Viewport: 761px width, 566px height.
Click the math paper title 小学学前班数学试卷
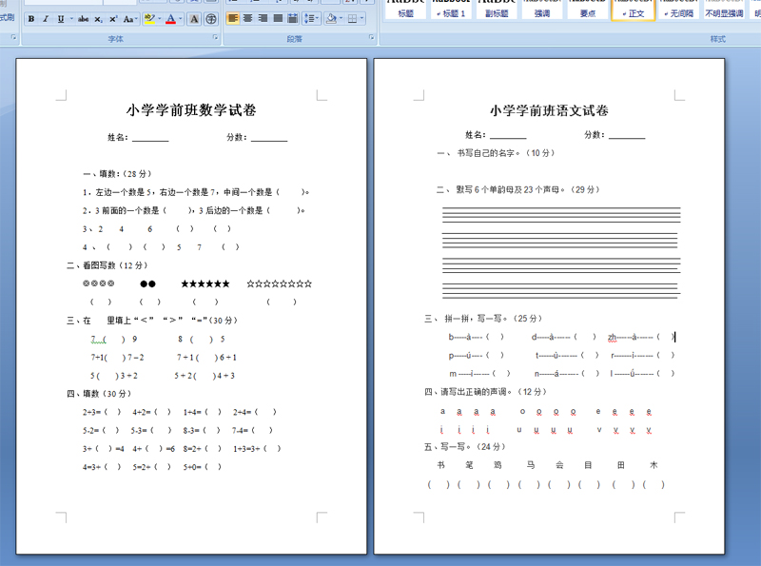click(191, 110)
